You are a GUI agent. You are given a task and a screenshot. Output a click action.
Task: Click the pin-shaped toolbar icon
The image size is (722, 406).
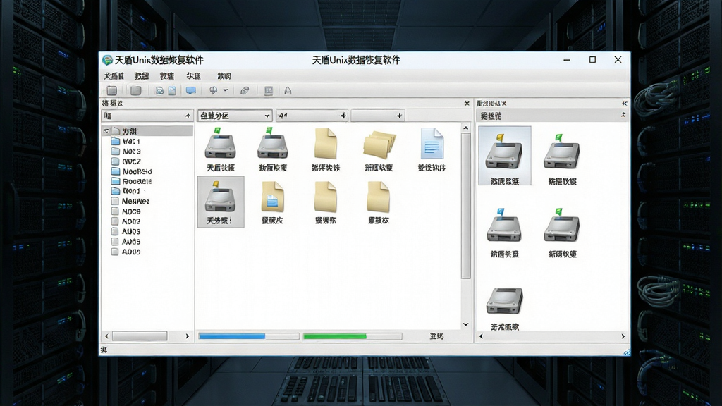tap(213, 90)
